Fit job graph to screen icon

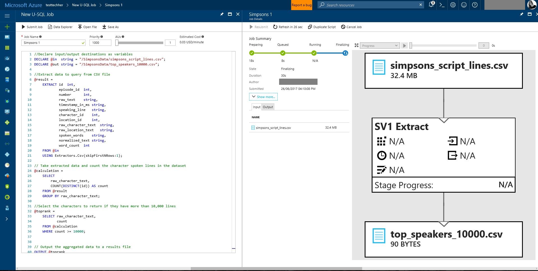coord(357,45)
